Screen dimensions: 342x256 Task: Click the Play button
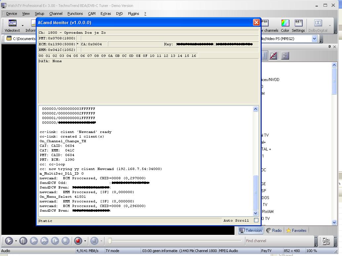(9, 241)
